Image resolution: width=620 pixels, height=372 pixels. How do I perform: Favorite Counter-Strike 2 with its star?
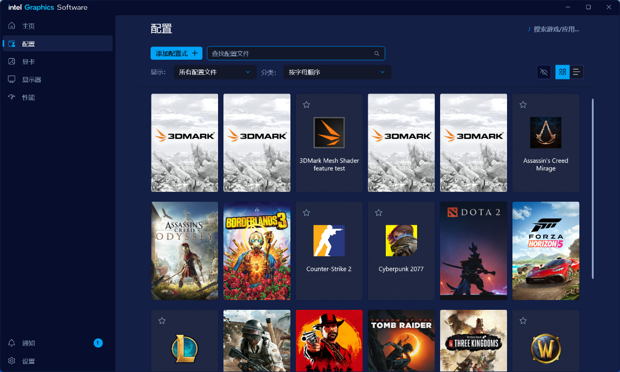pyautogui.click(x=307, y=212)
